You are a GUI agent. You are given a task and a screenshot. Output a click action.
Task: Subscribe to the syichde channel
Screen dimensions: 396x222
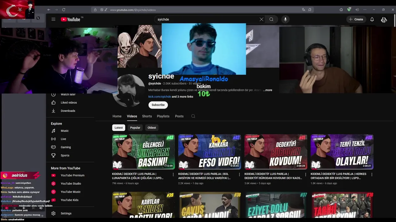(158, 105)
